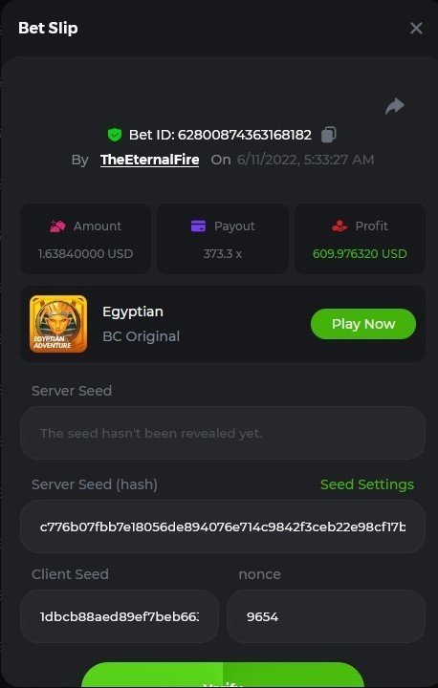Open the Egyptian Adventure game thumbnail
438x688 pixels.
point(58,324)
